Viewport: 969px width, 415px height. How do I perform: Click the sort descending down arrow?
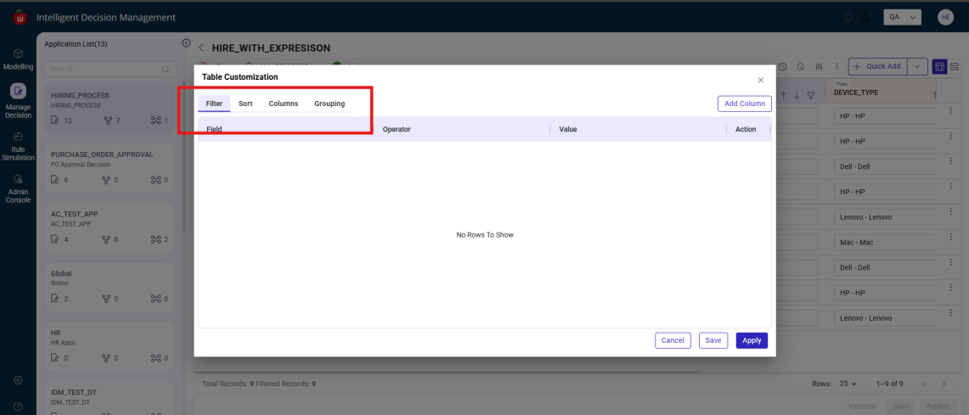pyautogui.click(x=797, y=95)
